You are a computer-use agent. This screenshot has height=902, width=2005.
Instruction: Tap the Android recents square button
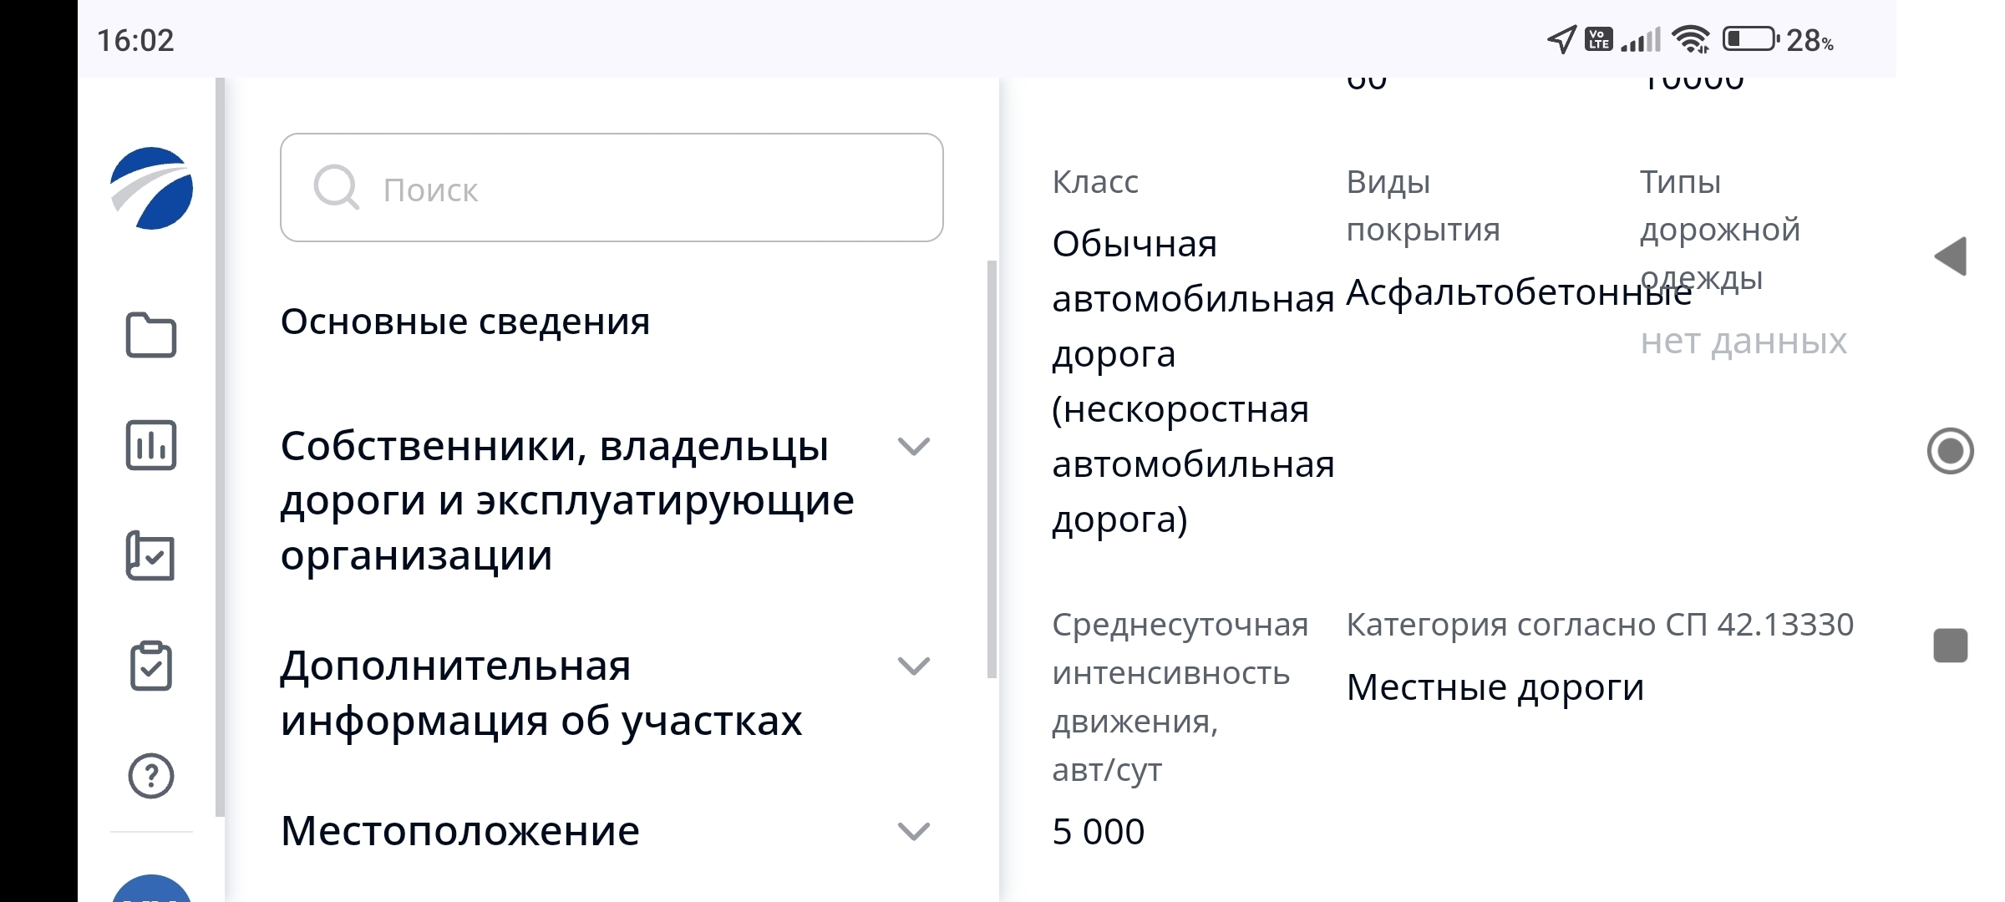(1951, 646)
